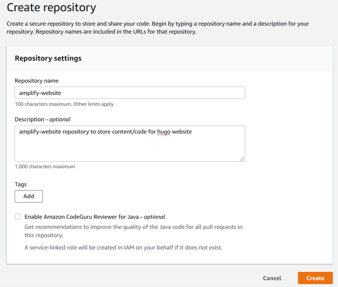Click the Tags label
Viewport: 338px width, 287px height.
click(x=21, y=184)
